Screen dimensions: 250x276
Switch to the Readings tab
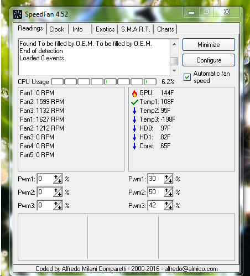point(30,28)
